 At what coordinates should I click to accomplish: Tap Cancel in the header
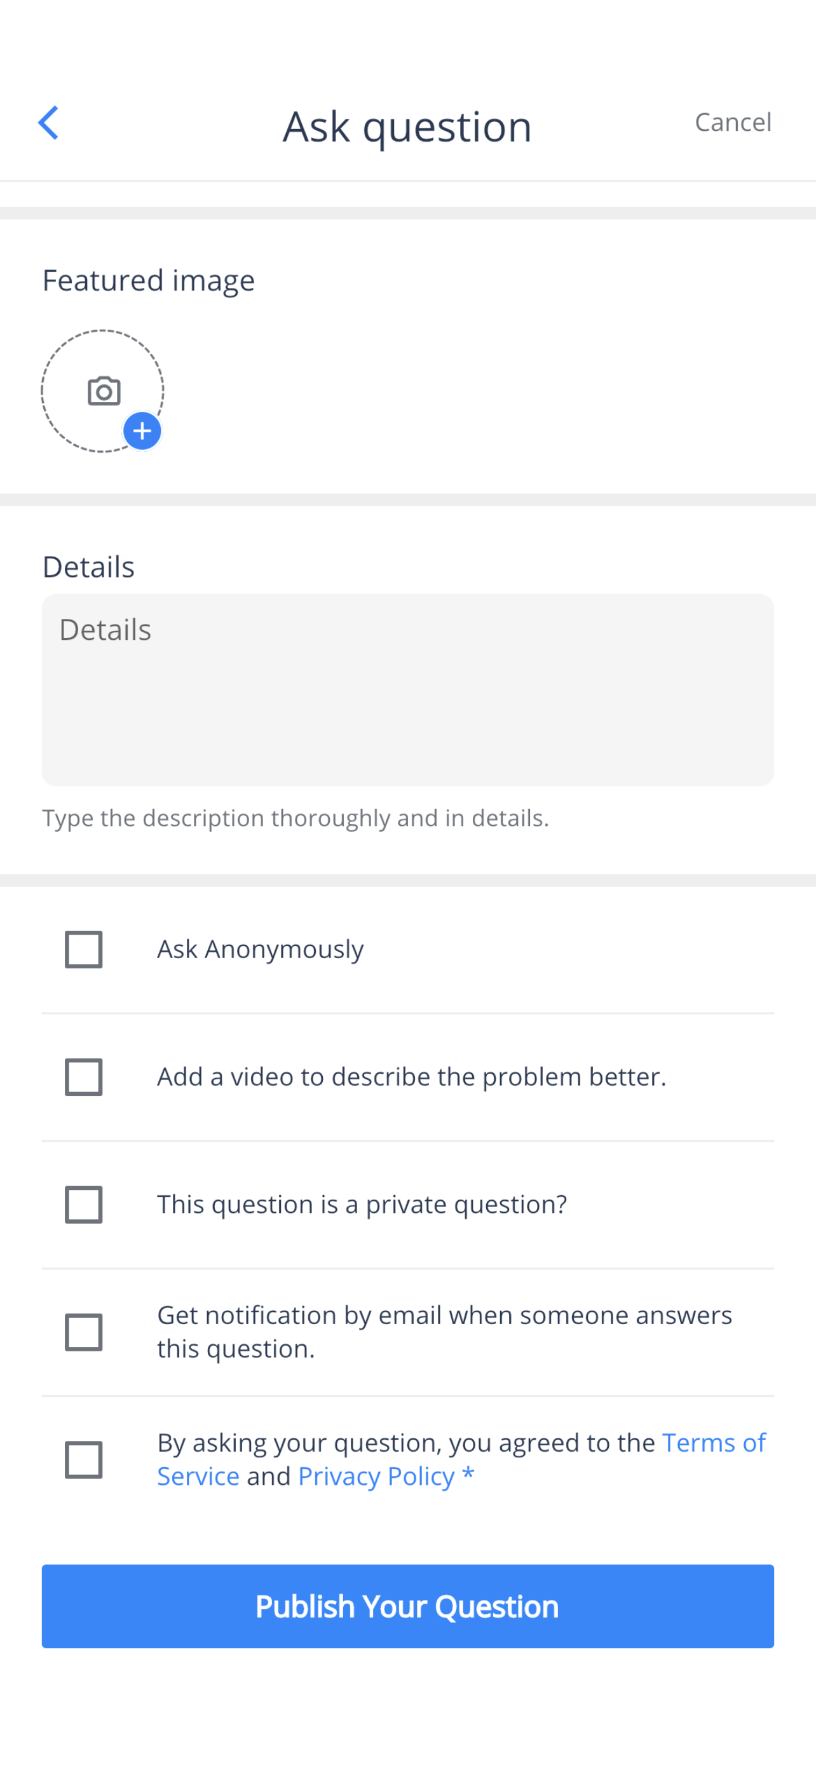click(733, 122)
